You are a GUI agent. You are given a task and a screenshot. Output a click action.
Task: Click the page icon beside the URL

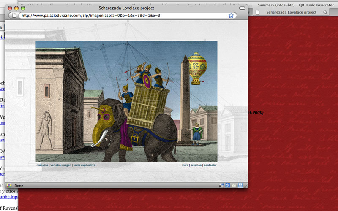(14, 16)
